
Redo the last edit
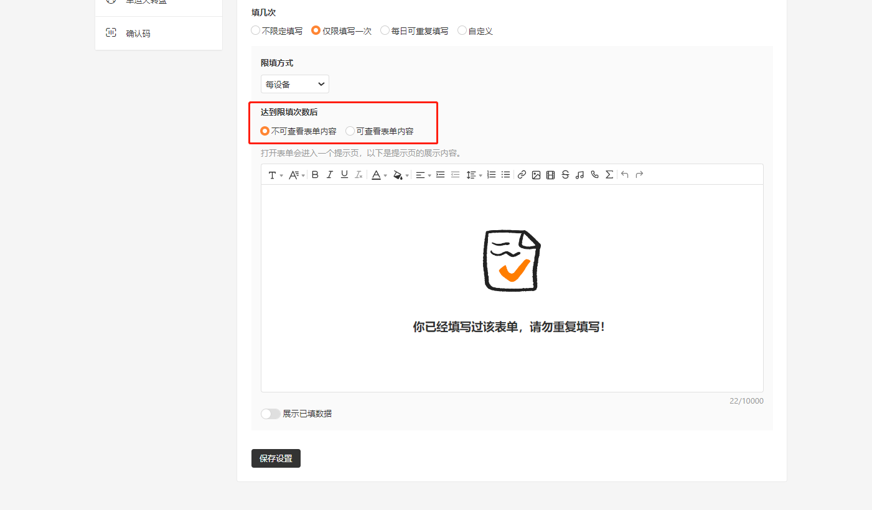tap(639, 175)
